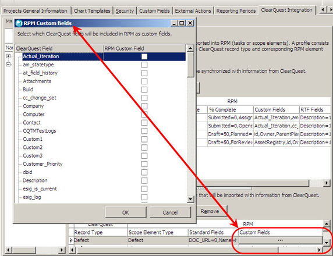
Task: Enable the cc_change_set checkbox
Action: point(144,98)
